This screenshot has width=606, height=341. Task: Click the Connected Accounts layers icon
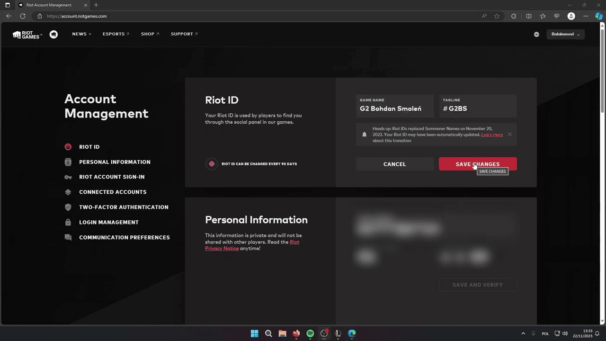pyautogui.click(x=68, y=192)
